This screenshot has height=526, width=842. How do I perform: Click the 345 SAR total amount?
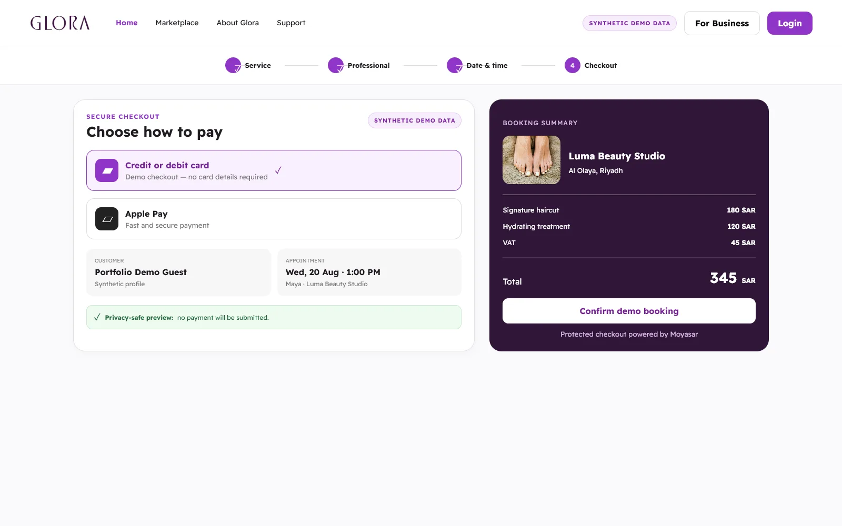(733, 278)
